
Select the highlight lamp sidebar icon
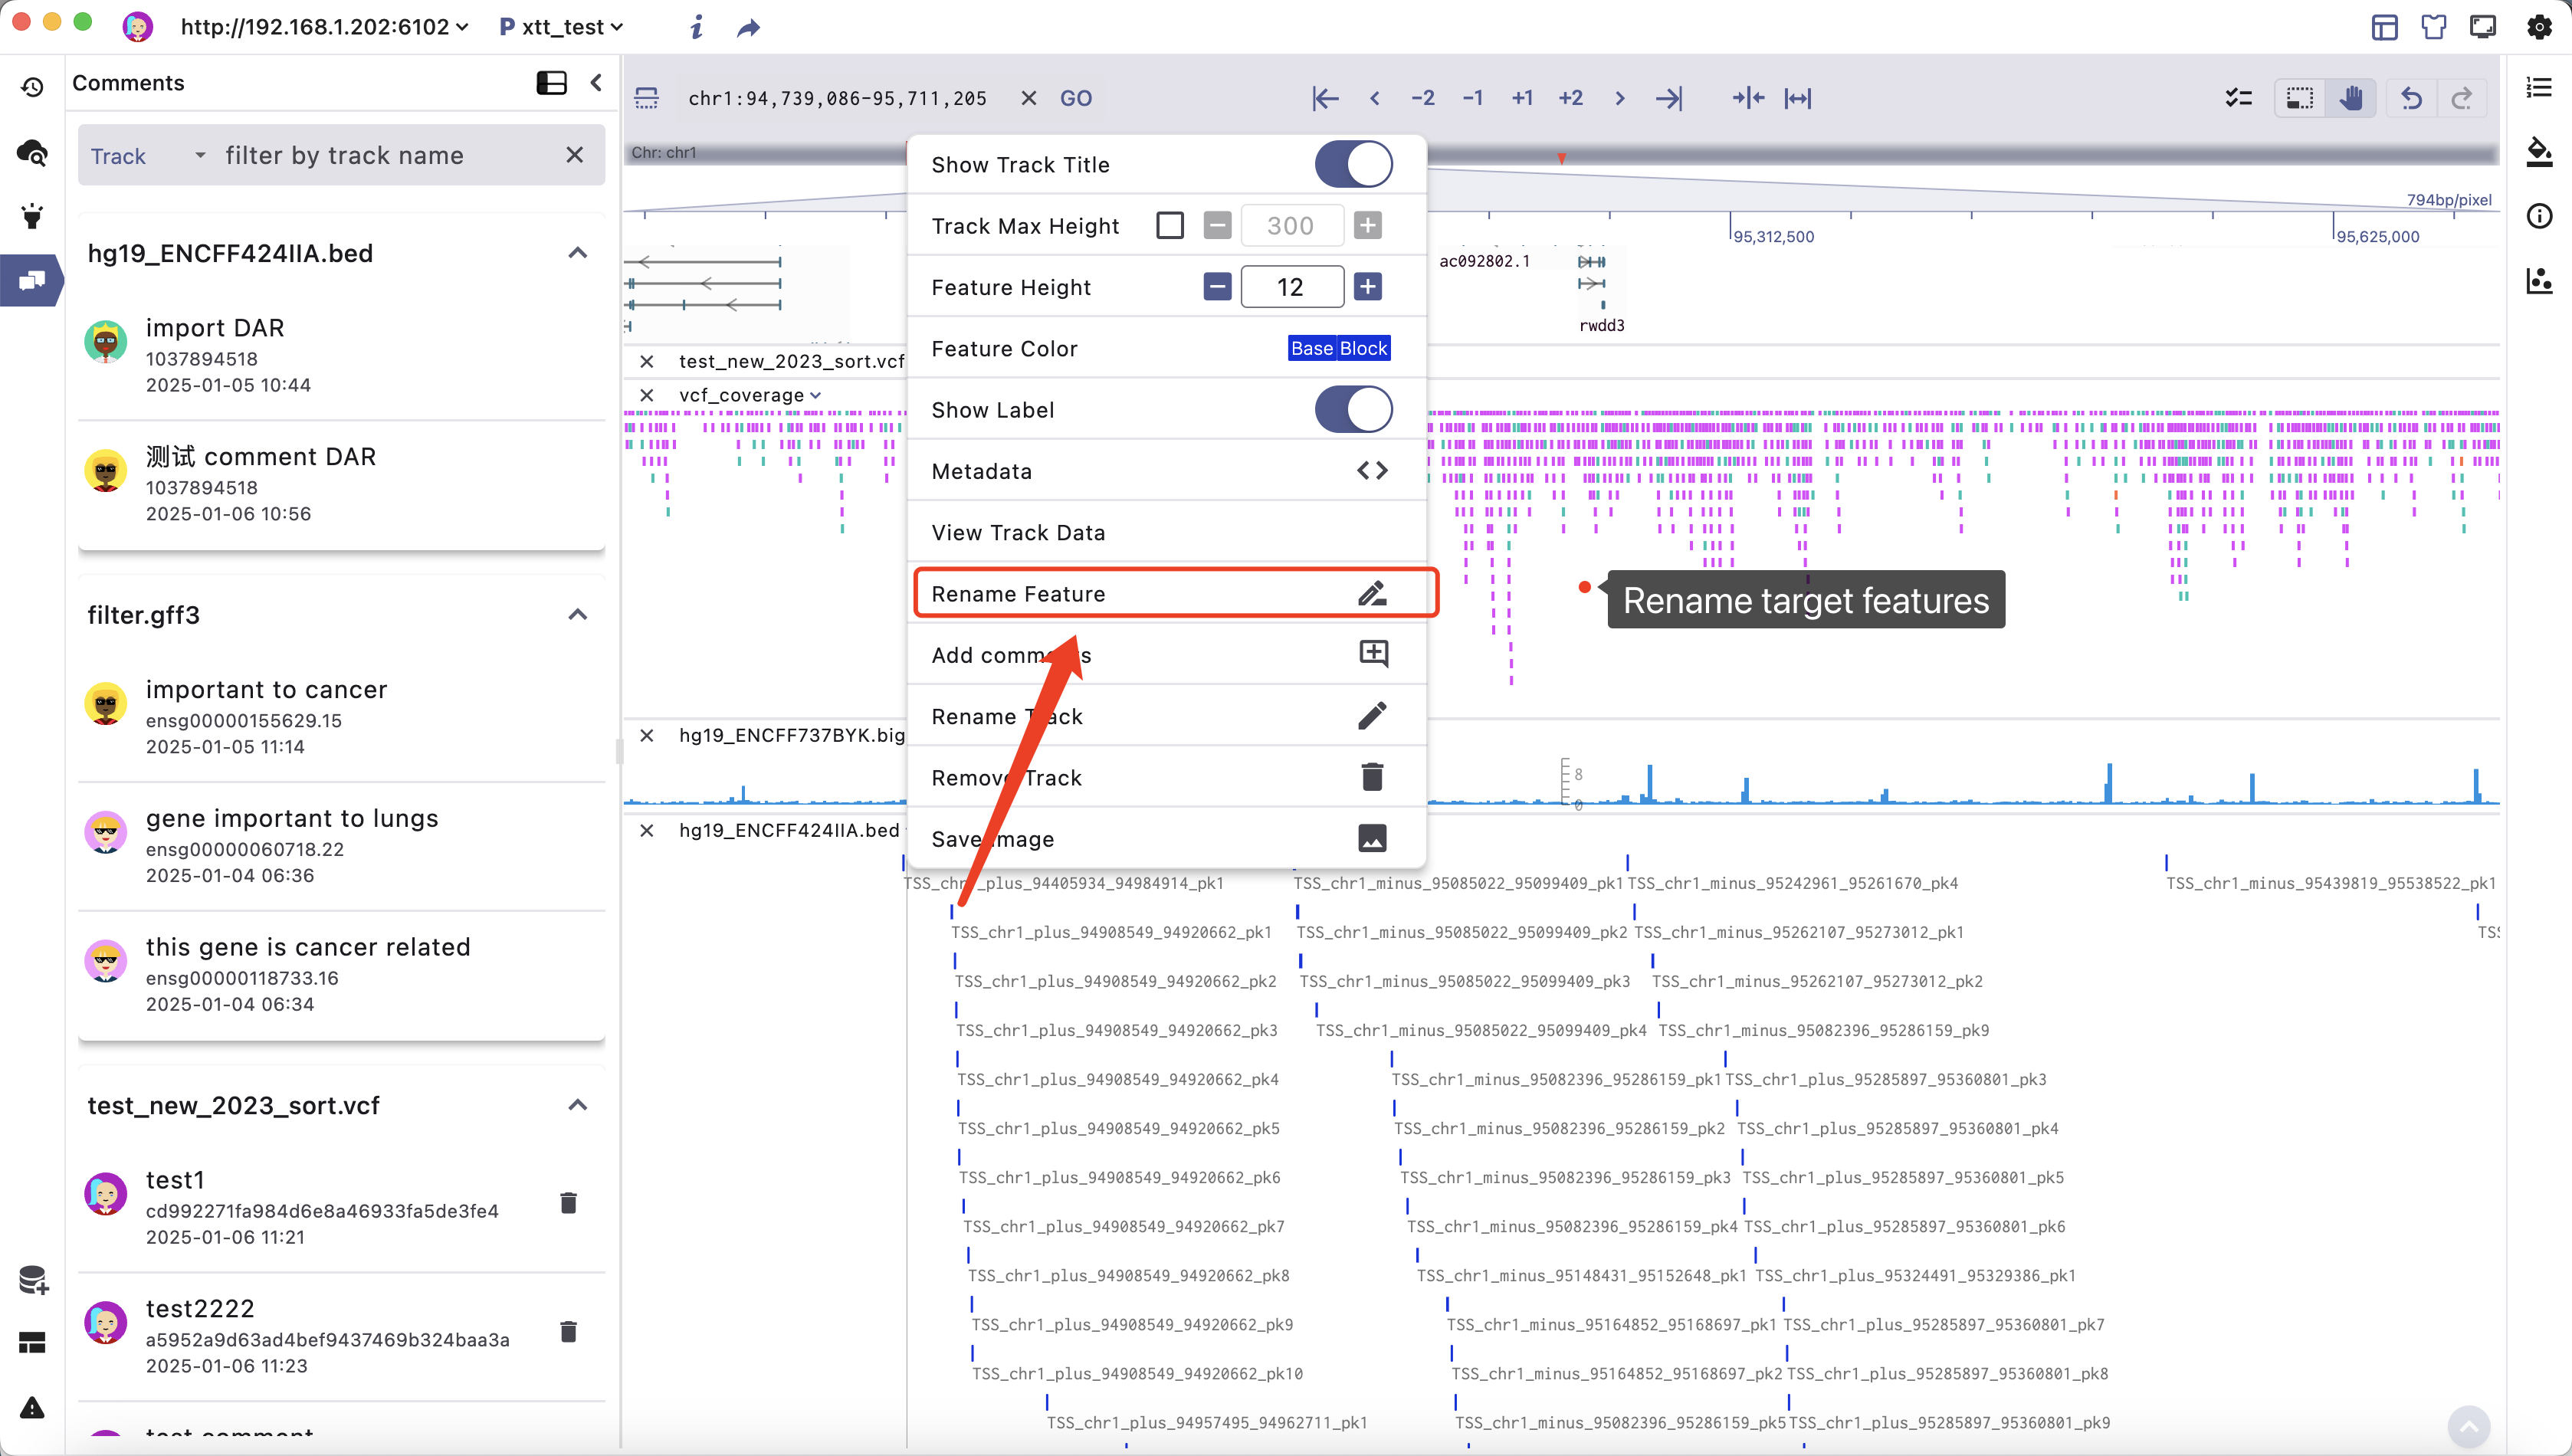pos(32,216)
